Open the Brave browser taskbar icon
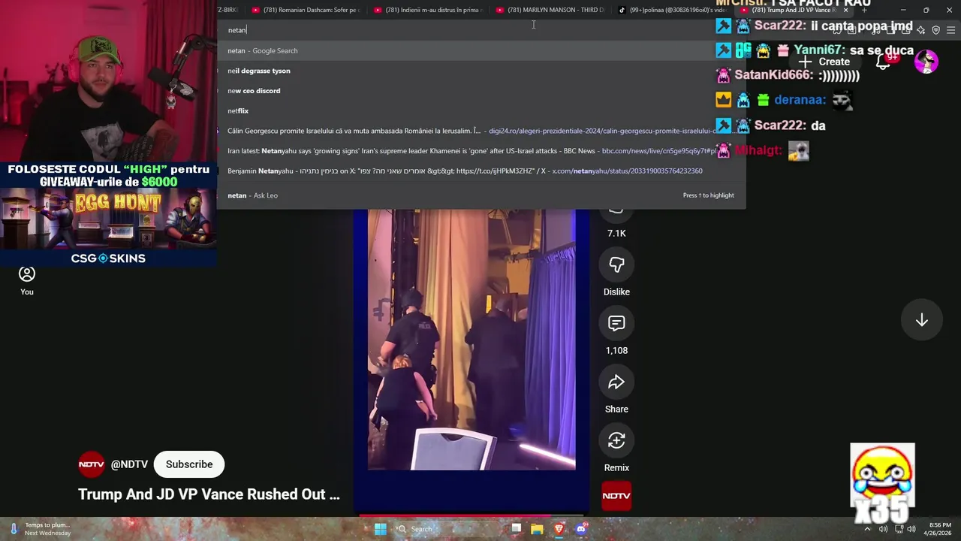The height and width of the screenshot is (541, 961). [559, 529]
